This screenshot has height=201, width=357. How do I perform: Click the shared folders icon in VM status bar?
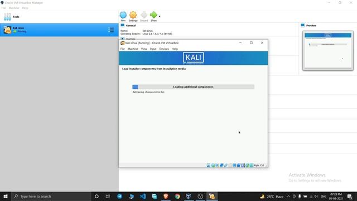[230, 165]
